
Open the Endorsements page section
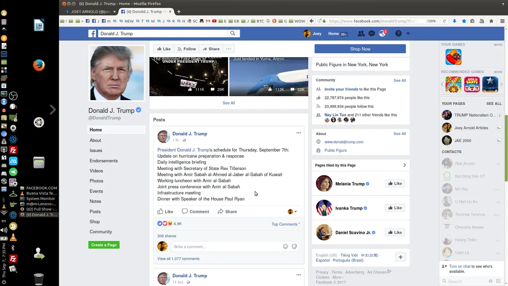pyautogui.click(x=104, y=161)
